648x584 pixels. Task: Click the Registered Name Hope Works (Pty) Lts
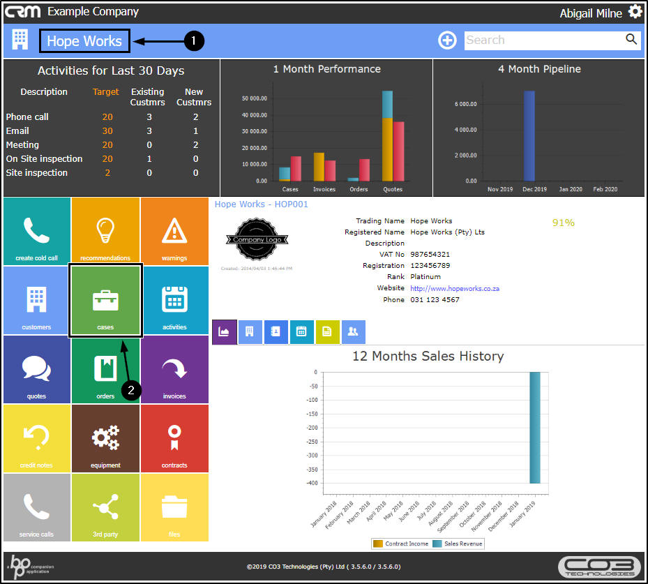point(447,232)
